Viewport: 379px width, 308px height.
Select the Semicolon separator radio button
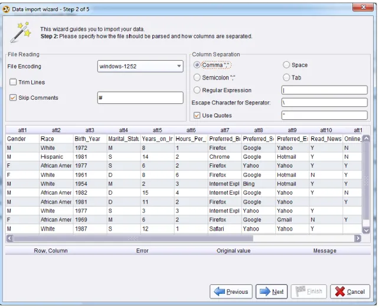click(197, 77)
